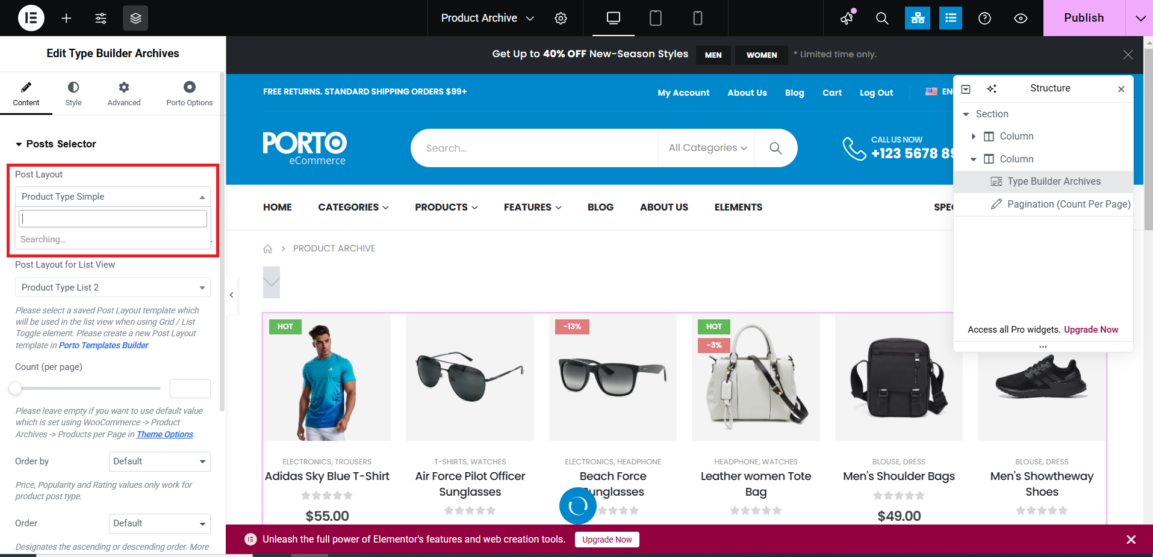
Task: Click the Count per page number field
Action: 190,389
